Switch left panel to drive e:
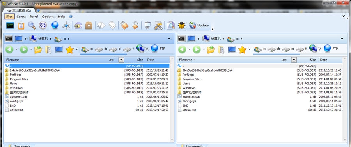This screenshot has width=351, height=147. click(x=115, y=49)
